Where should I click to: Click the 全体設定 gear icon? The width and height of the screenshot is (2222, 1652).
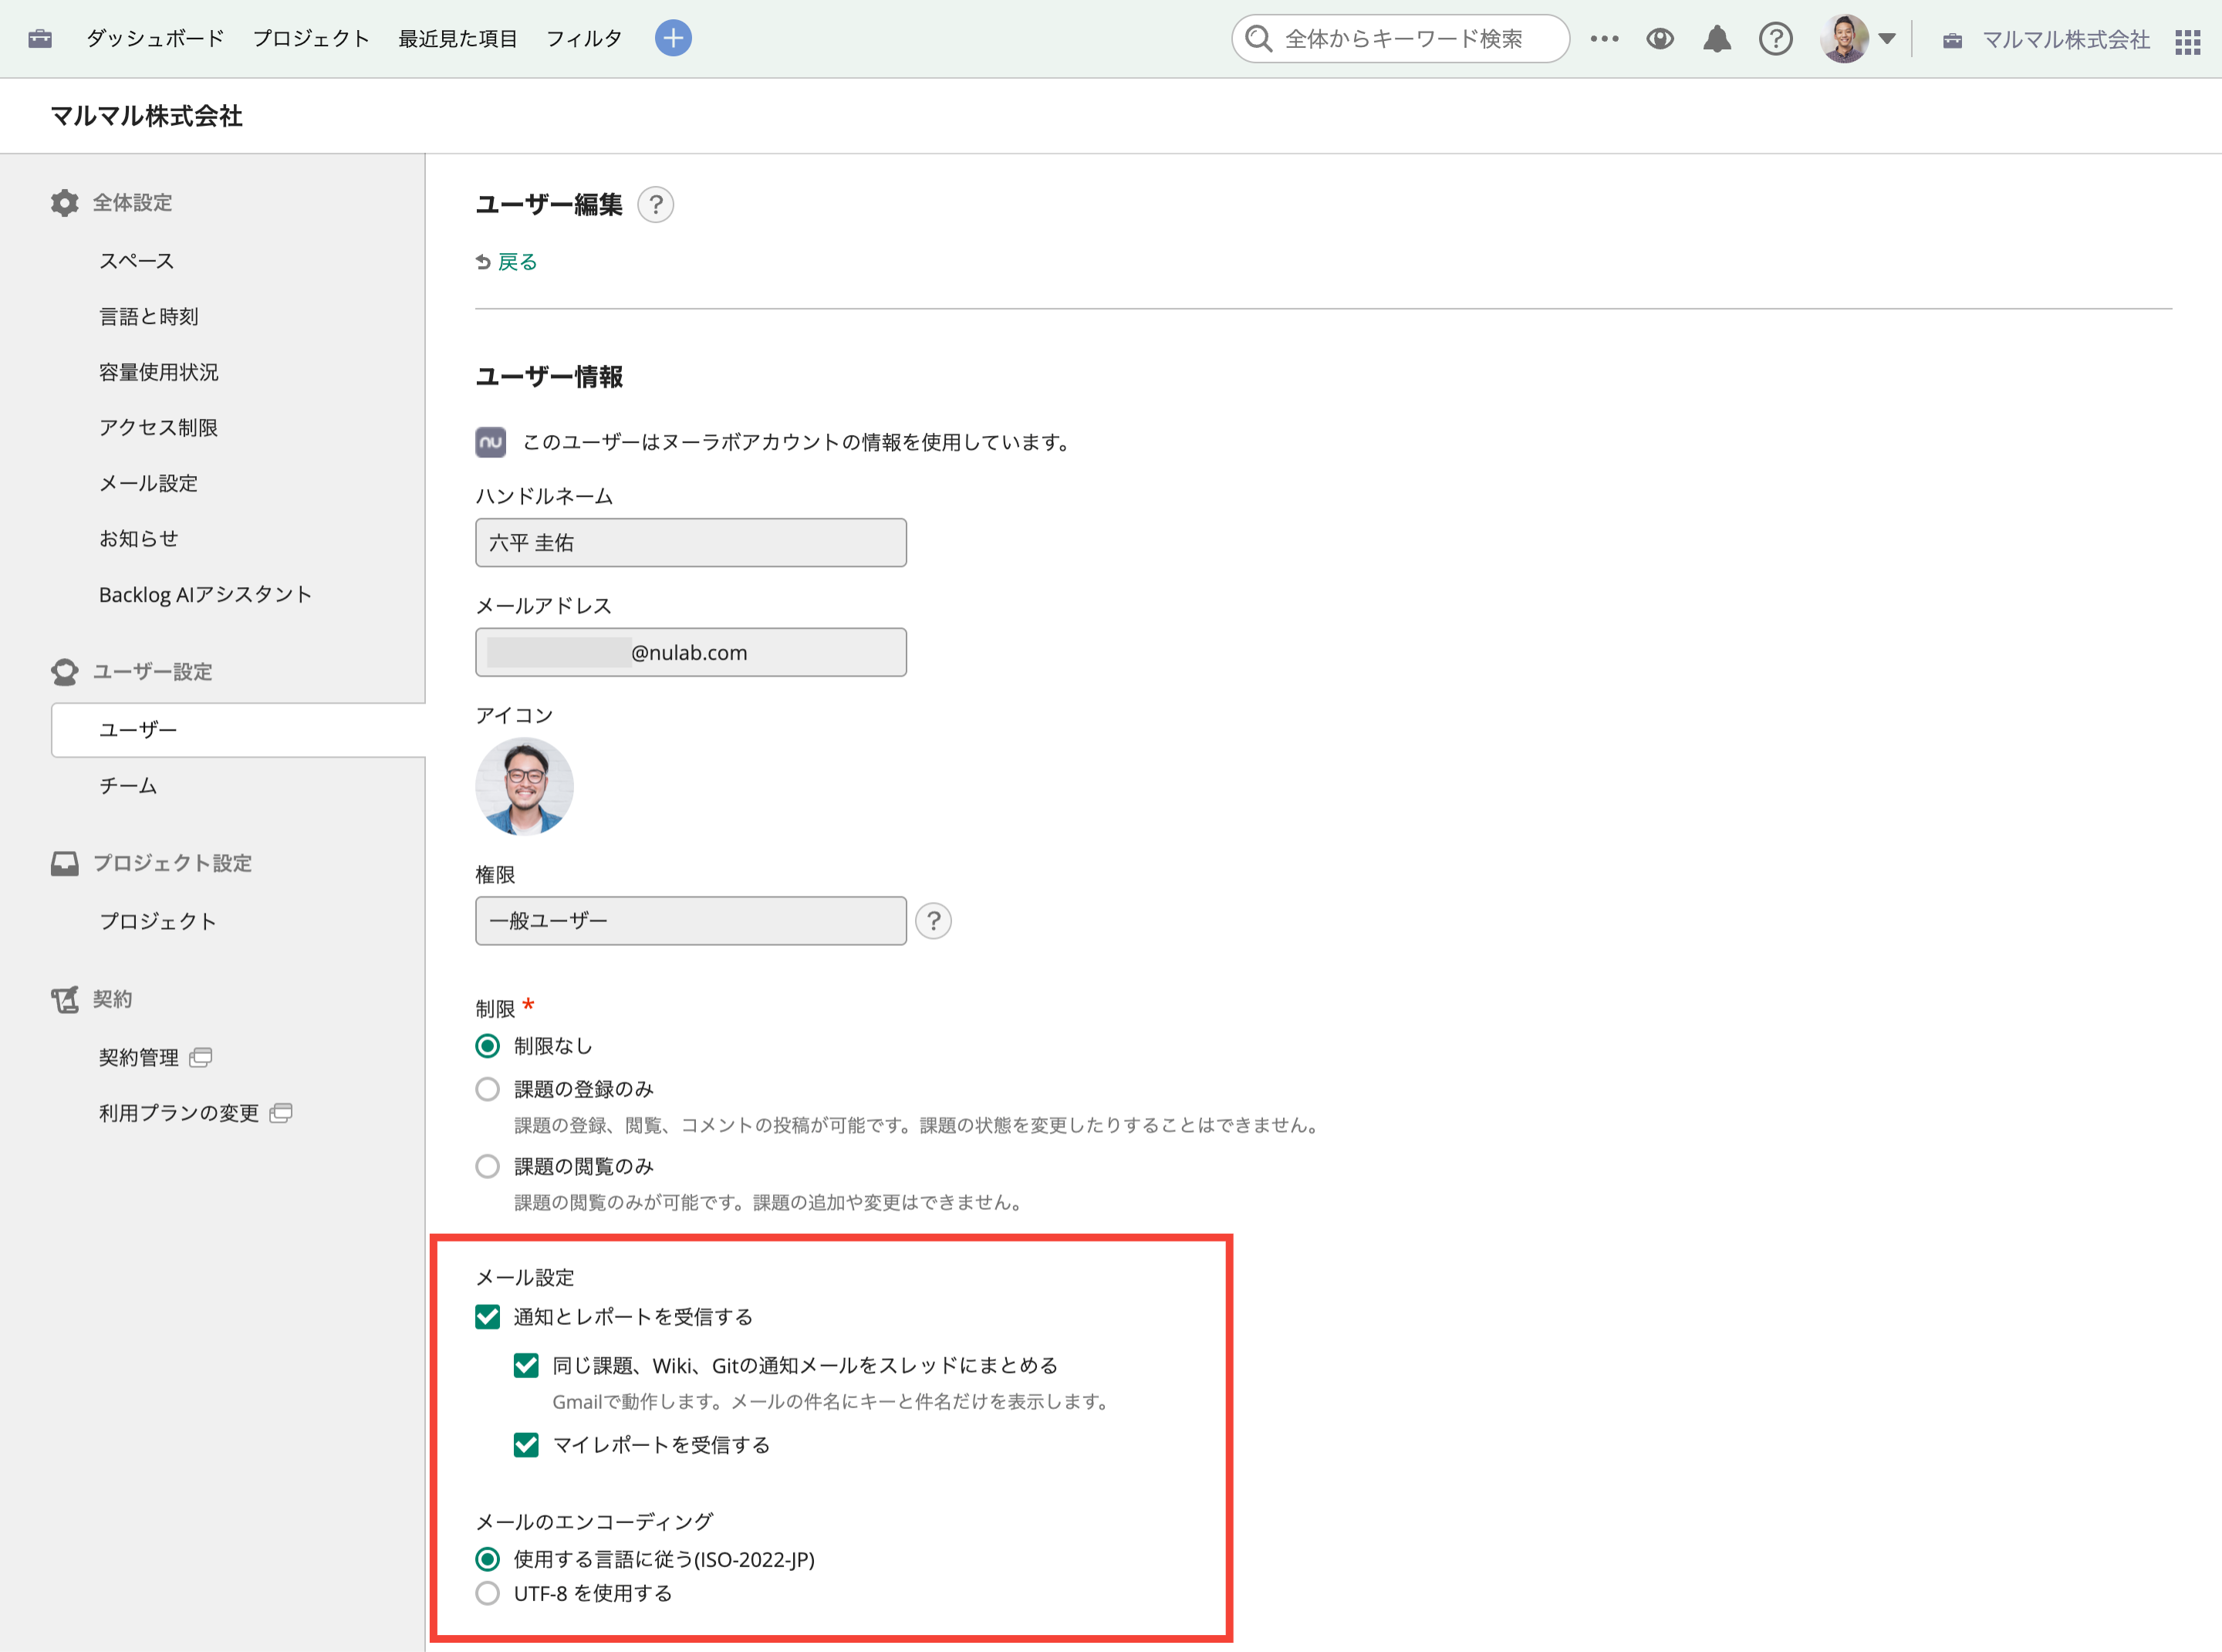[x=64, y=203]
